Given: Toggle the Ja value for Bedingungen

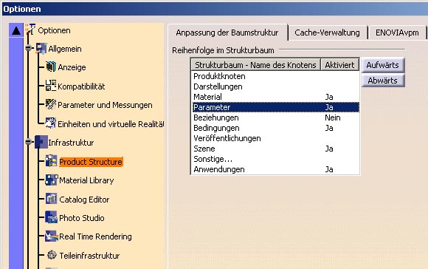Looking at the screenshot, I should point(329,128).
